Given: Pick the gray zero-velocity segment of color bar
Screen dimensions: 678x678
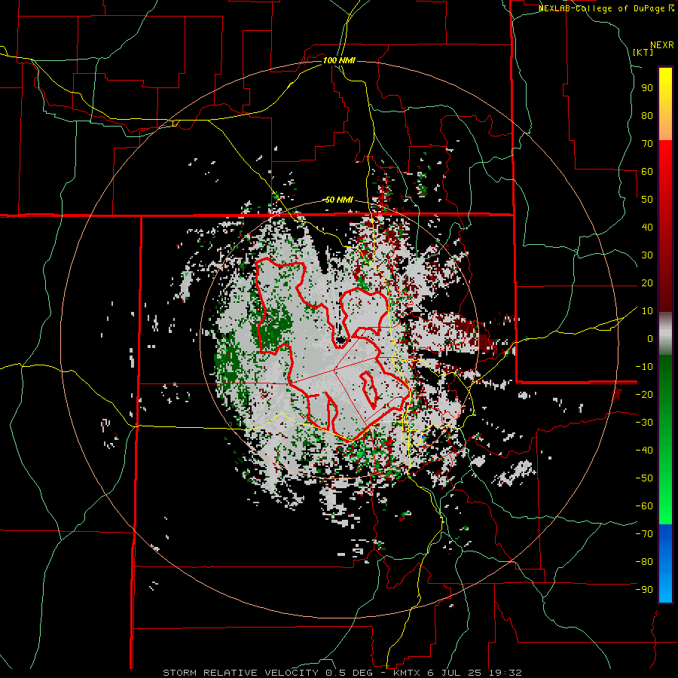Looking at the screenshot, I should click(x=665, y=334).
